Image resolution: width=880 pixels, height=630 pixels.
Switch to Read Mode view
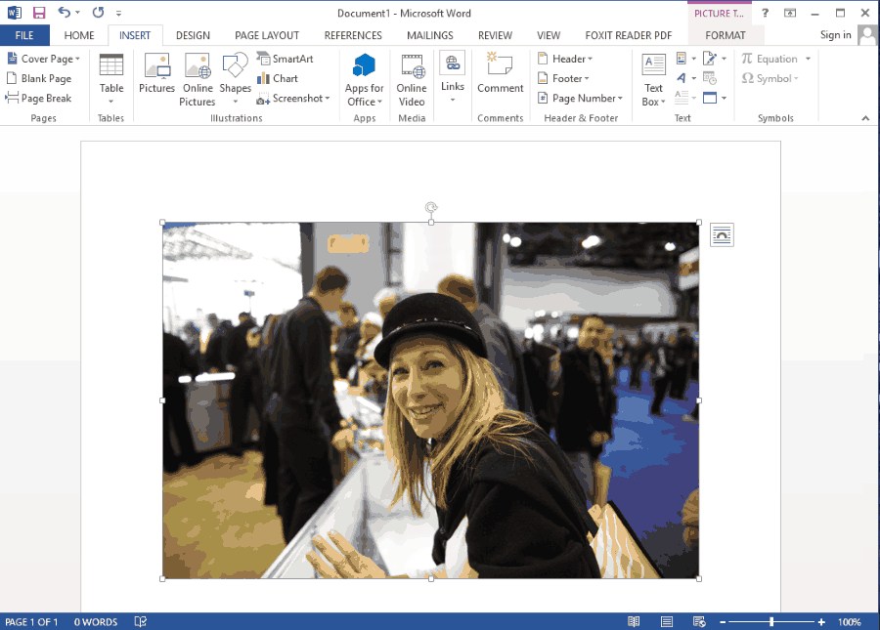pyautogui.click(x=634, y=621)
